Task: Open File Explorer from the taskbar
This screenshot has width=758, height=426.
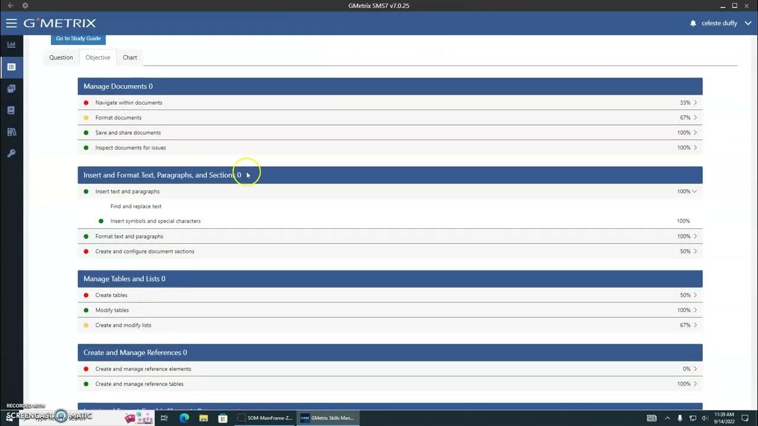Action: click(204, 418)
